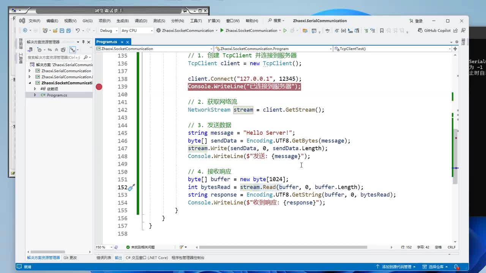Screen dimensions: 486x273
Task: Undo the last edit with the toolbar arrow
Action: [77, 30]
